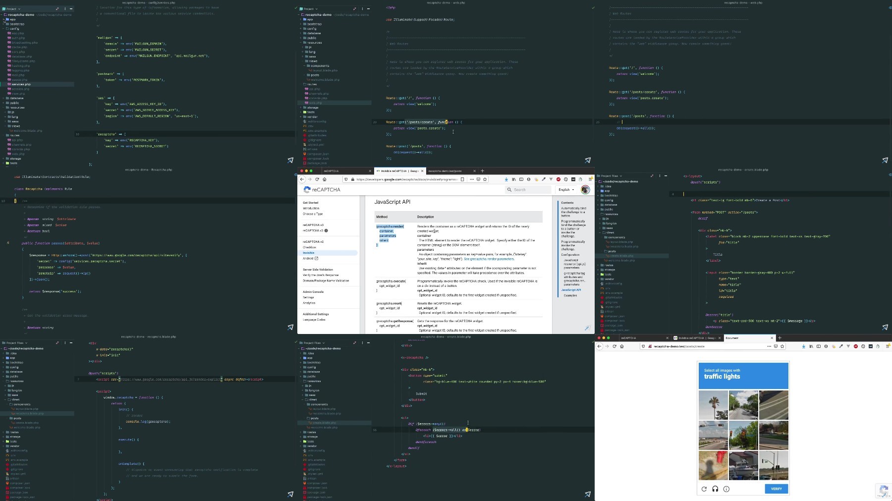This screenshot has height=501, width=892.
Task: Reload the recaptcha-demo.test/posts/create page
Action: (x=614, y=346)
